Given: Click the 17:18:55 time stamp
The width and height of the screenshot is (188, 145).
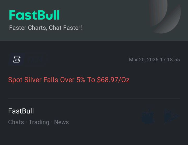Looking at the screenshot, I should coord(170,60).
